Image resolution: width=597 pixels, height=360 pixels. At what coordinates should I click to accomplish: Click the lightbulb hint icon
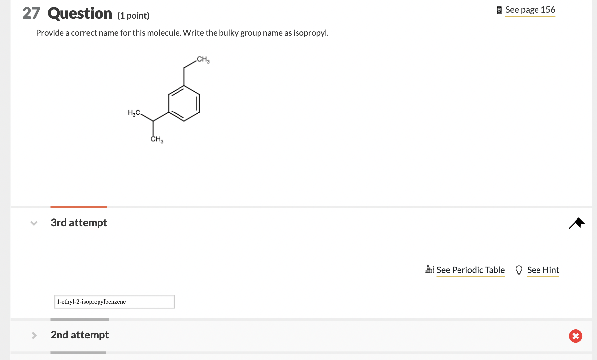519,270
